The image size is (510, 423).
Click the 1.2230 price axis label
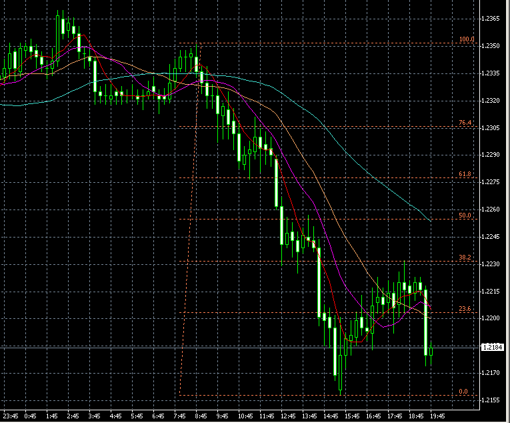(x=491, y=264)
